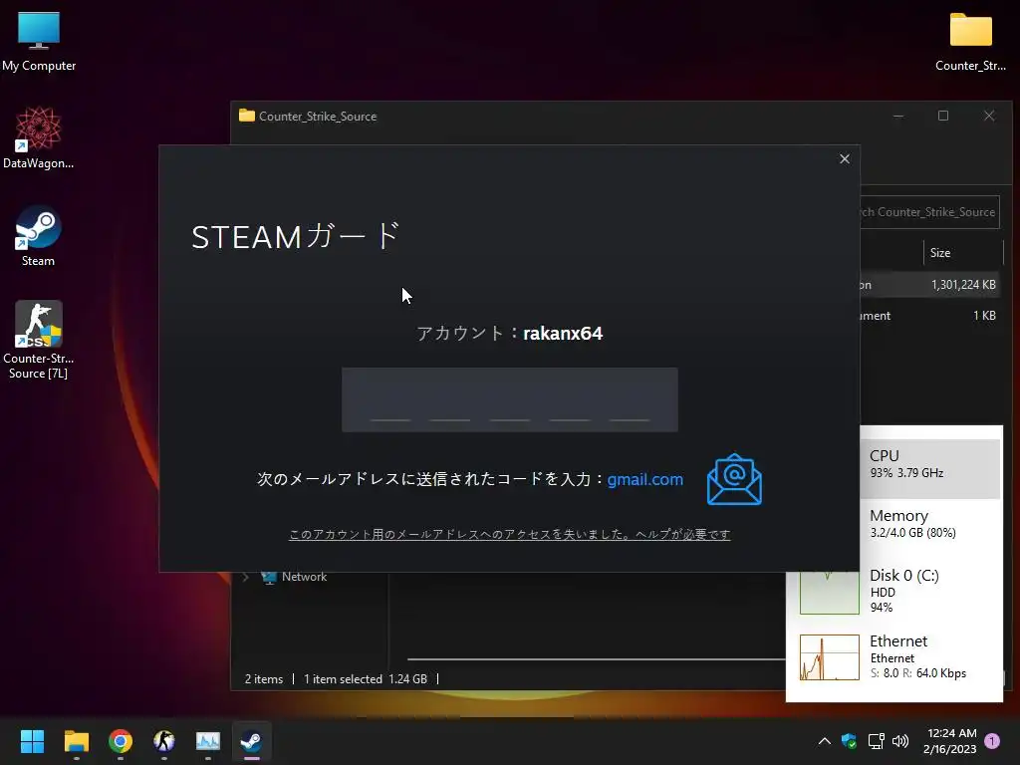Image resolution: width=1020 pixels, height=765 pixels.
Task: Click the '2 items' status bar text
Action: point(263,679)
